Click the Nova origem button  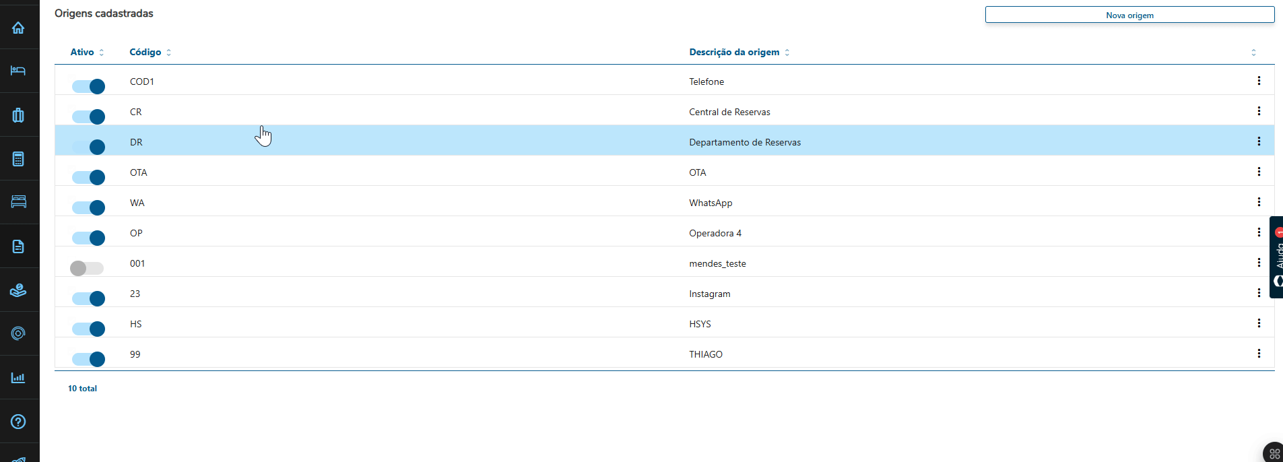point(1129,15)
